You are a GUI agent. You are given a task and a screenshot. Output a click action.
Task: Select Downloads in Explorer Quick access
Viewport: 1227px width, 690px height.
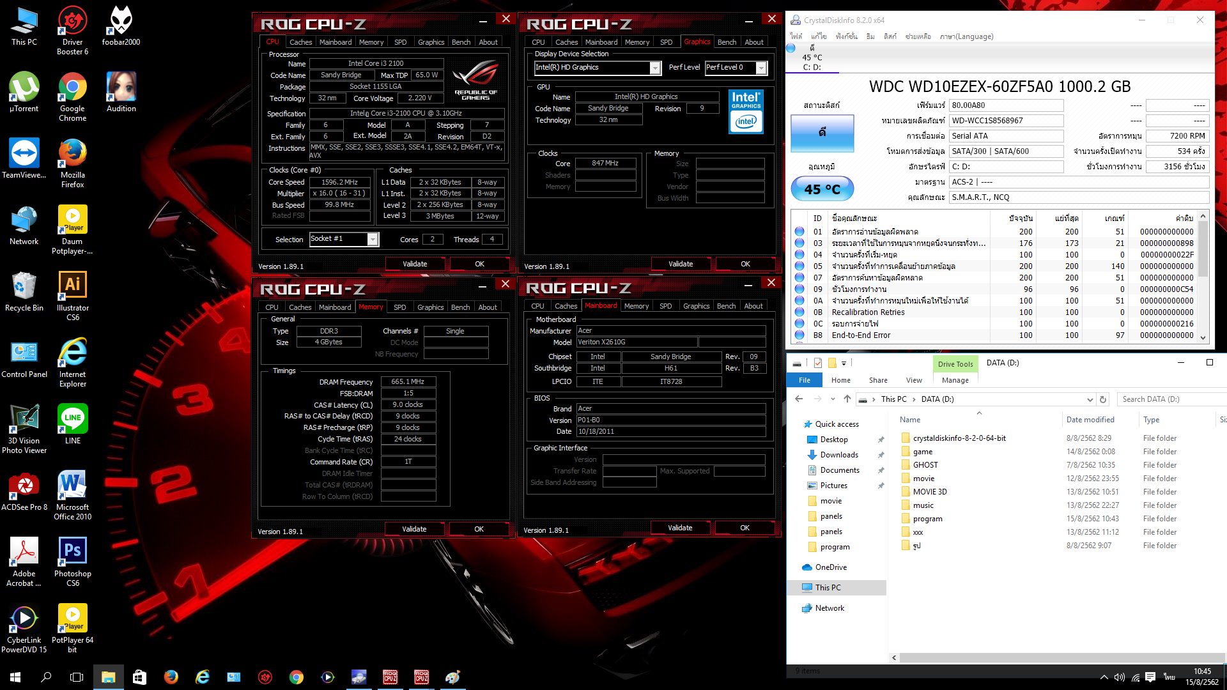pos(839,455)
